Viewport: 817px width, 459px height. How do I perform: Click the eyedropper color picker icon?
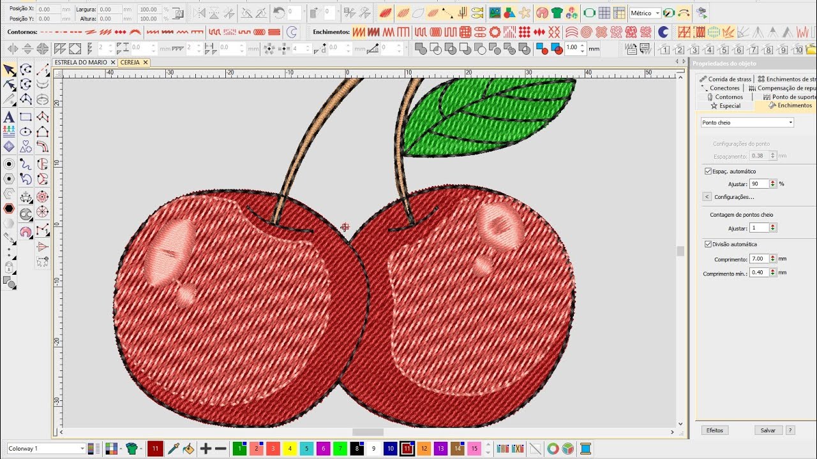tap(173, 449)
